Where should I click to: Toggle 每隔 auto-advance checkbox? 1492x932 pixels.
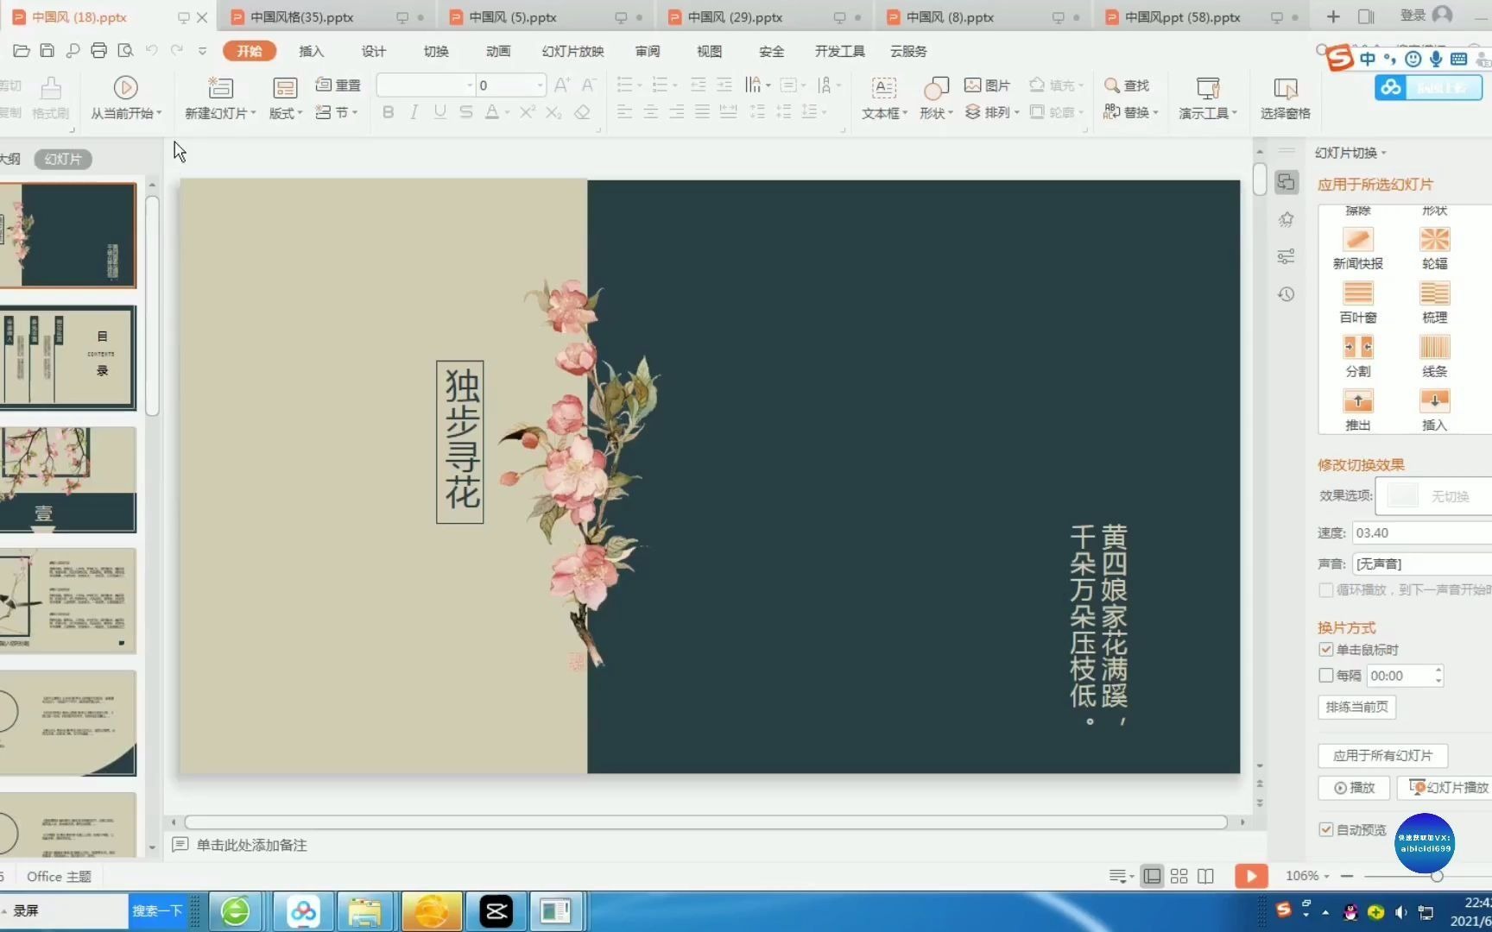tap(1326, 675)
